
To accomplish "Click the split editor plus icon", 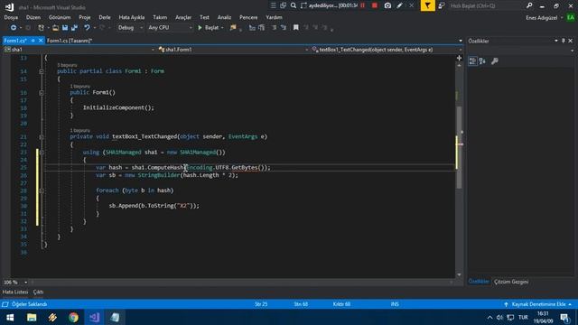I will (459, 58).
